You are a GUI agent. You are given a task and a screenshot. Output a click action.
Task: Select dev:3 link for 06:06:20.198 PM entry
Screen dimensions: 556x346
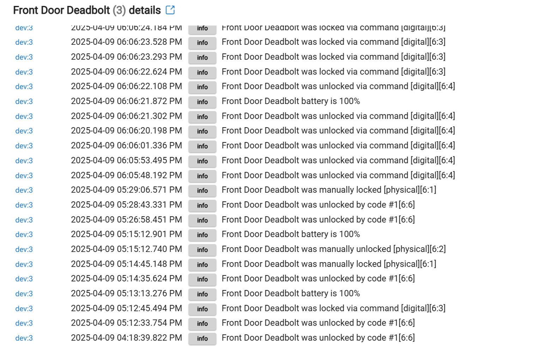pos(24,131)
